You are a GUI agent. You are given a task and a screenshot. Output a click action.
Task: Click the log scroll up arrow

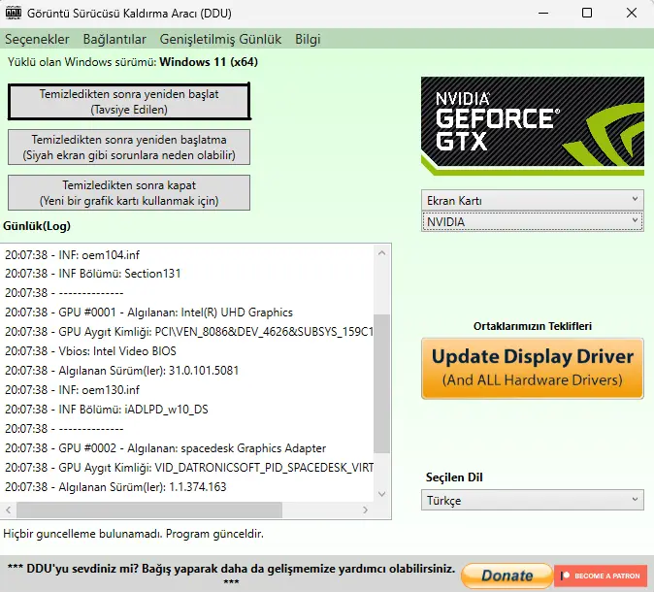(x=381, y=253)
